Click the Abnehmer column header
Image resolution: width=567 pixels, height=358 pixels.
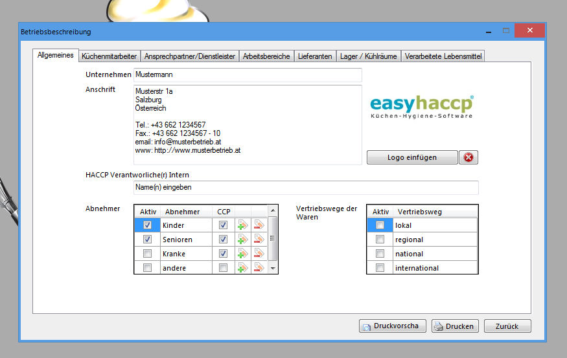[186, 212]
